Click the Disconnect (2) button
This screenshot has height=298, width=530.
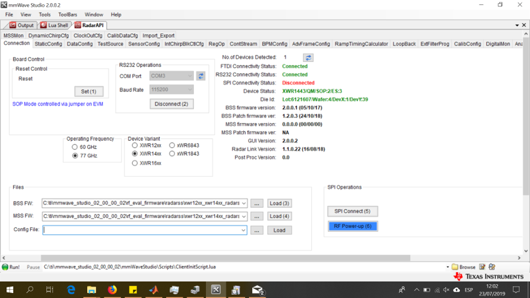point(171,104)
